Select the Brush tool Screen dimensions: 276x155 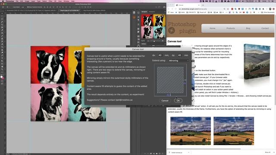tap(2, 36)
